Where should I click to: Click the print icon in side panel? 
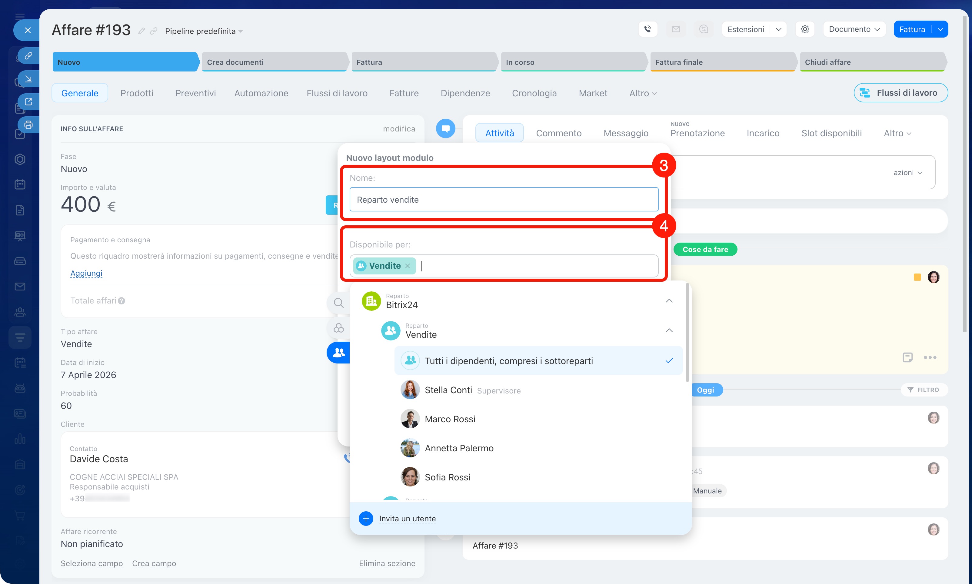(x=28, y=125)
